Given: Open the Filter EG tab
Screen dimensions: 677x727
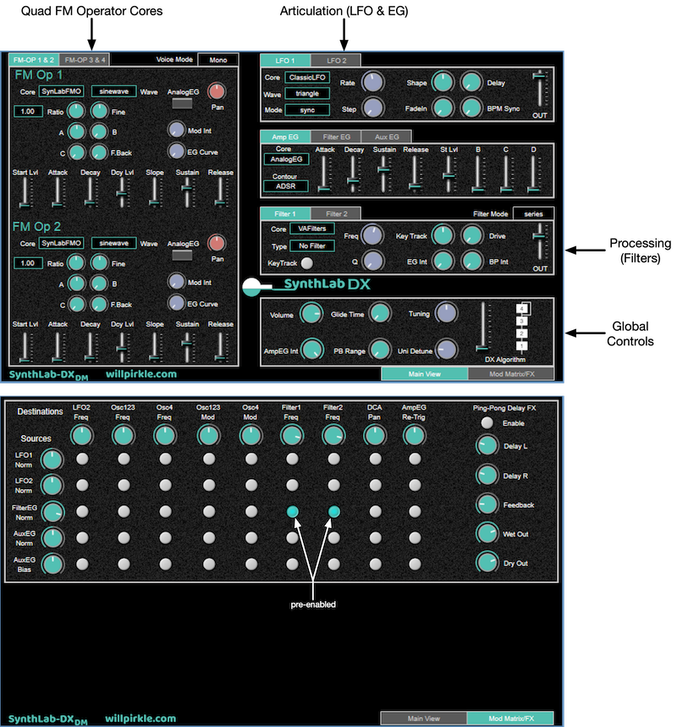Looking at the screenshot, I should pos(336,137).
